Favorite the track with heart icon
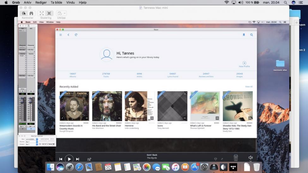This screenshot has height=173, width=308. pos(215,159)
